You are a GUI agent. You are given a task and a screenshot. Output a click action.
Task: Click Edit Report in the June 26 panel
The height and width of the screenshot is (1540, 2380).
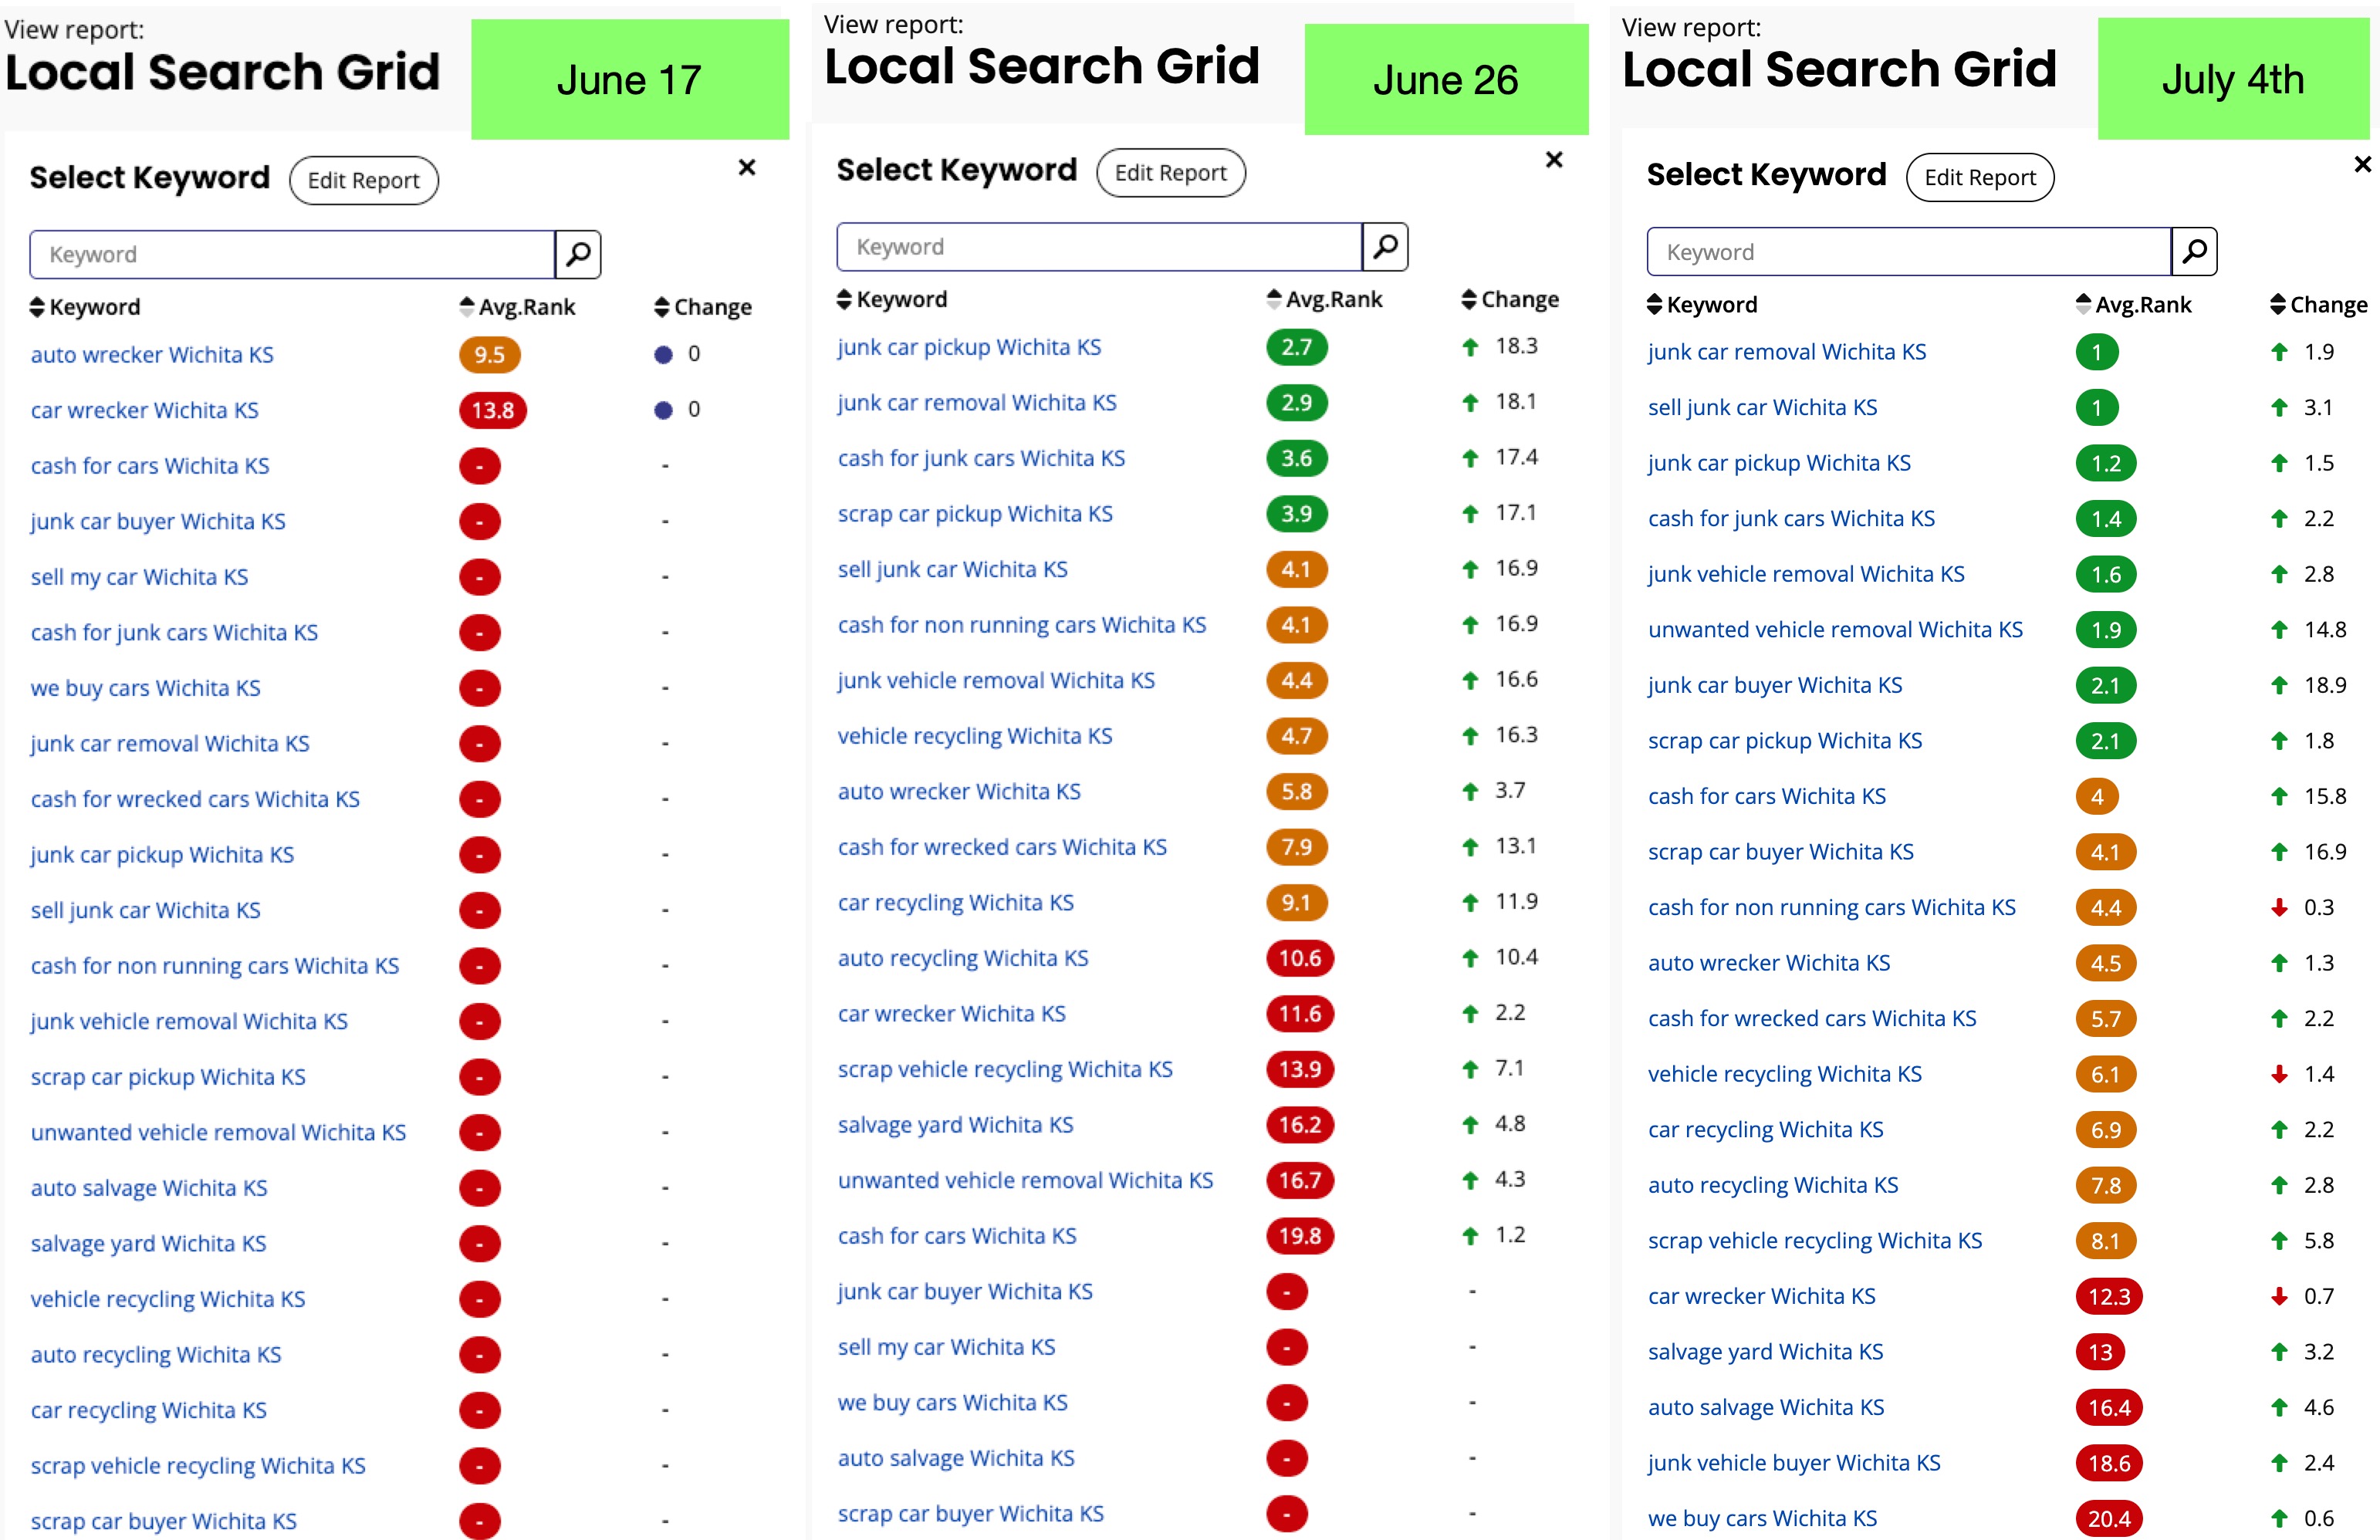1171,172
